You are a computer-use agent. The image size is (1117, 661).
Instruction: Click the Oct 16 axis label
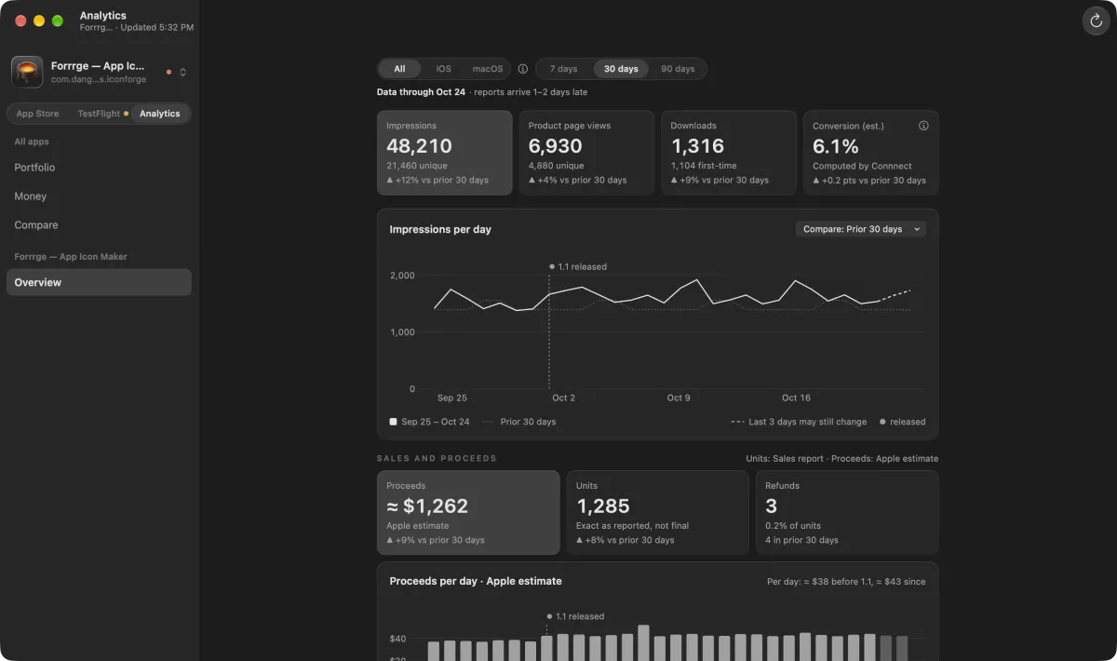click(x=796, y=398)
